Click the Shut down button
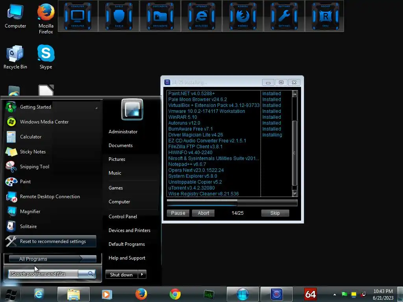Viewport: 403px width, 302px height. coord(121,274)
